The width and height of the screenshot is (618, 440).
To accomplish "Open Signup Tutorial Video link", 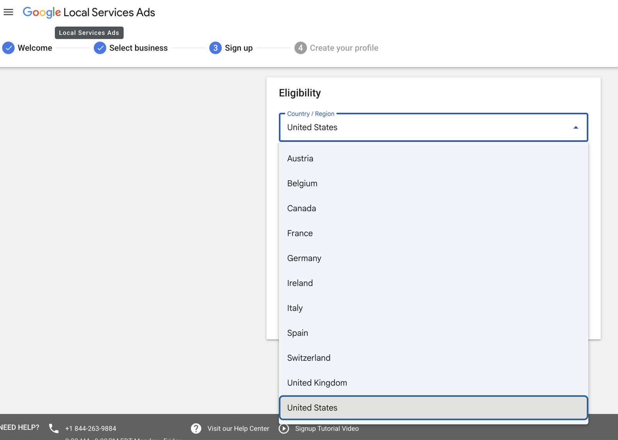I will coord(327,428).
